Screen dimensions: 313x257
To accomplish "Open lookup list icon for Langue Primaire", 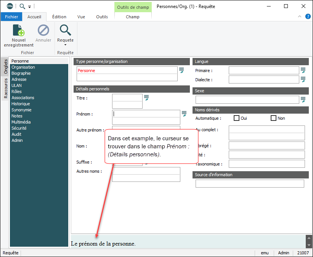I will click(x=303, y=70).
